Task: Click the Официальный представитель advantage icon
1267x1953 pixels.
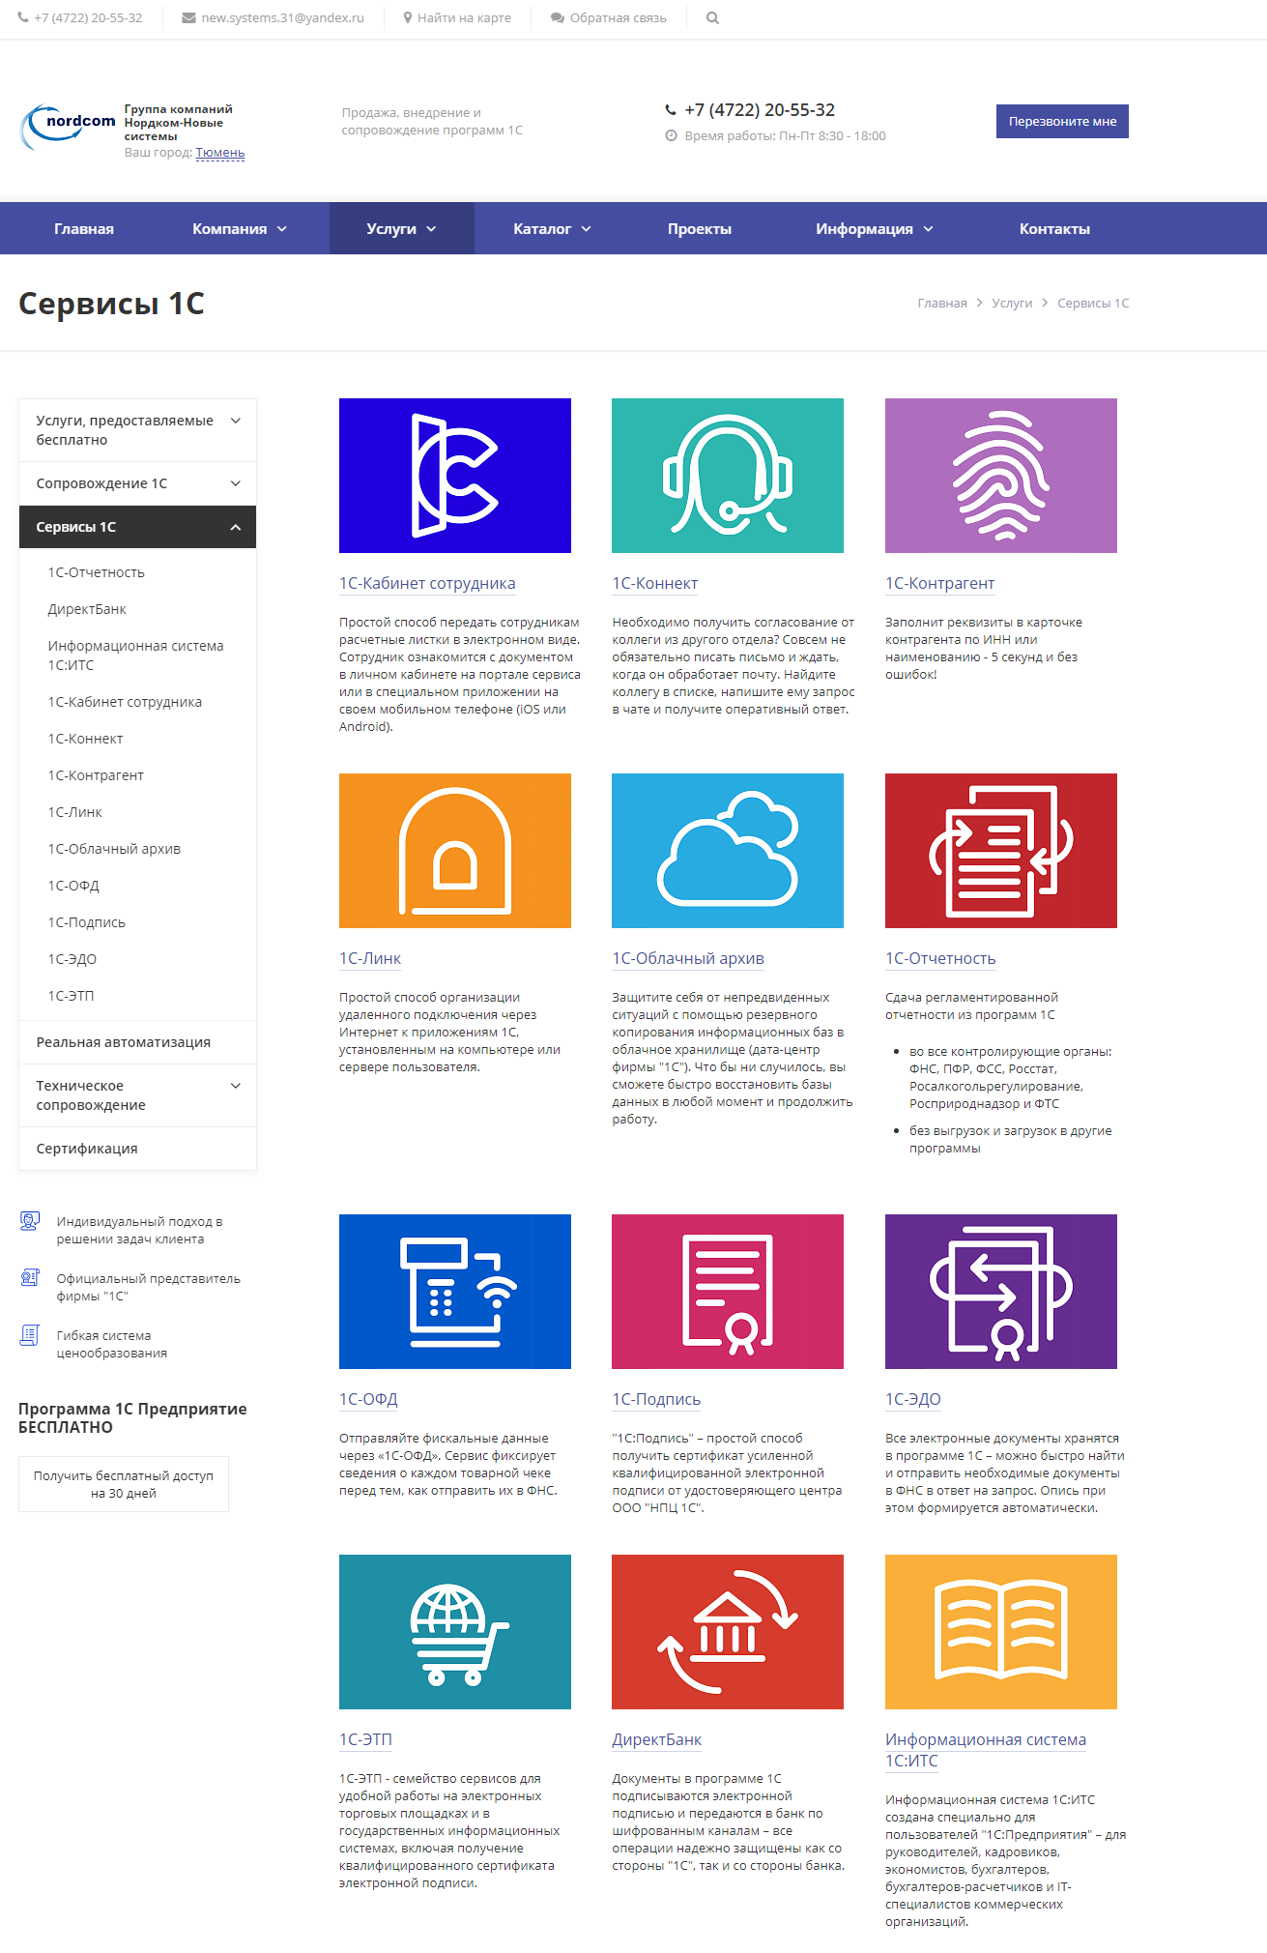Action: click(x=30, y=1278)
